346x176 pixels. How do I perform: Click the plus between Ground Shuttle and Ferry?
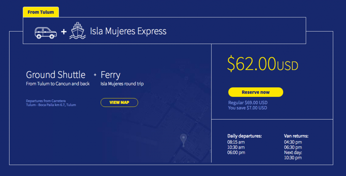point(95,75)
